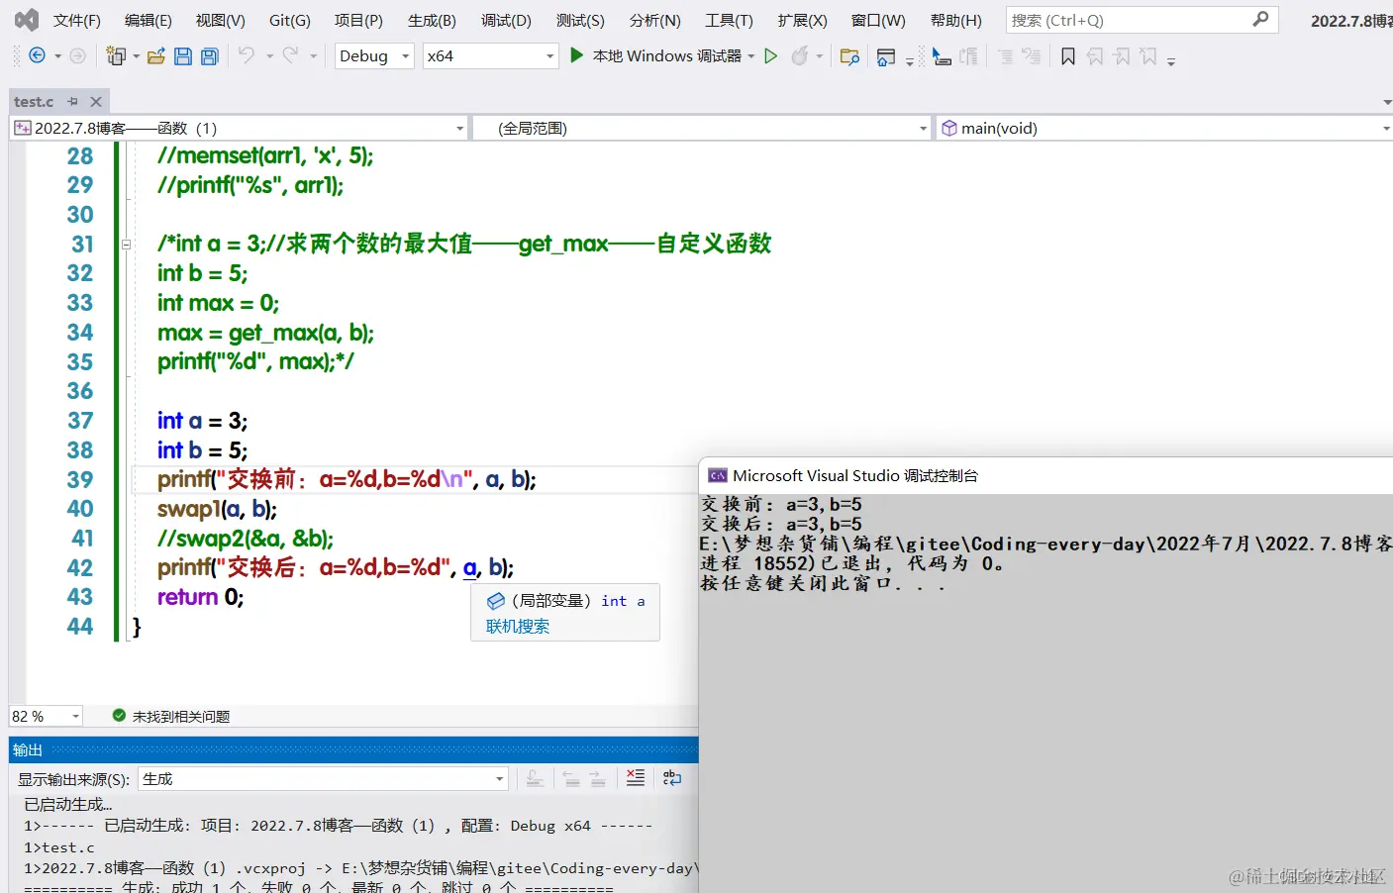
Task: Click the Visual Studio logo icon
Action: click(27, 20)
